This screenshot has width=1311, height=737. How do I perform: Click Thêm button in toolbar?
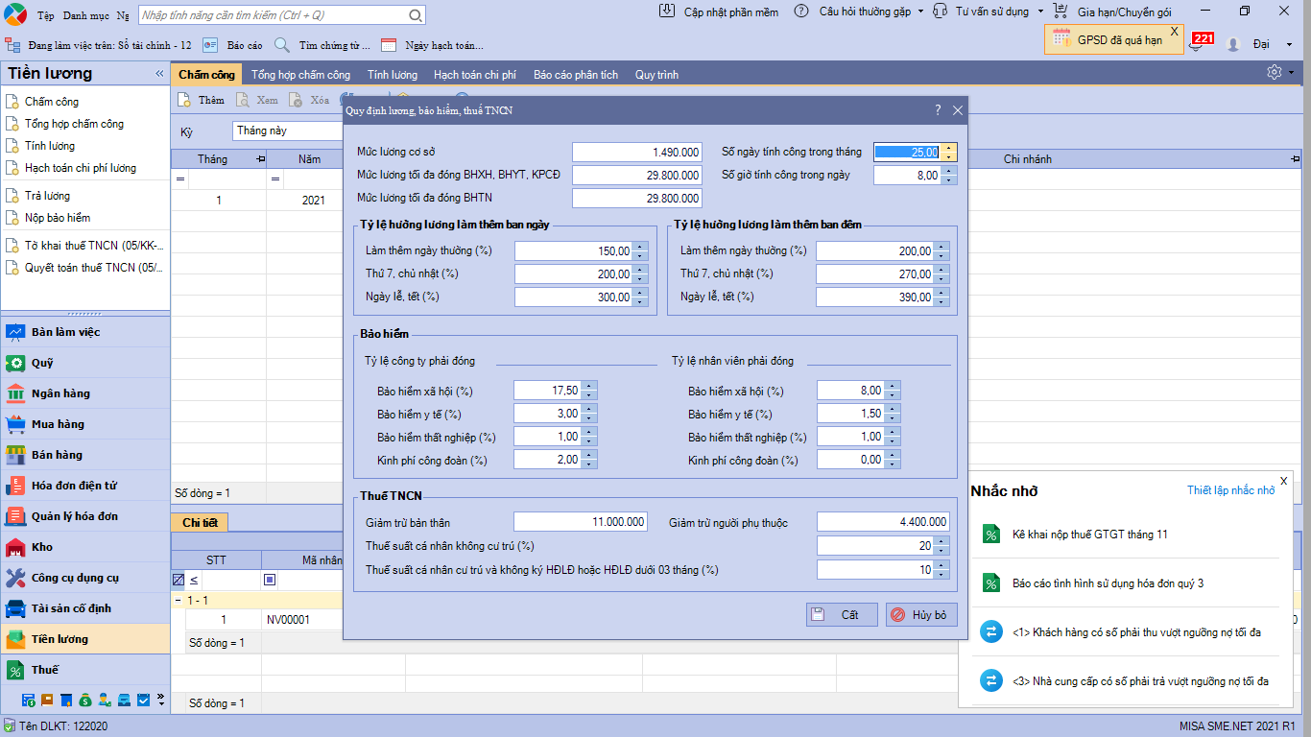point(202,100)
